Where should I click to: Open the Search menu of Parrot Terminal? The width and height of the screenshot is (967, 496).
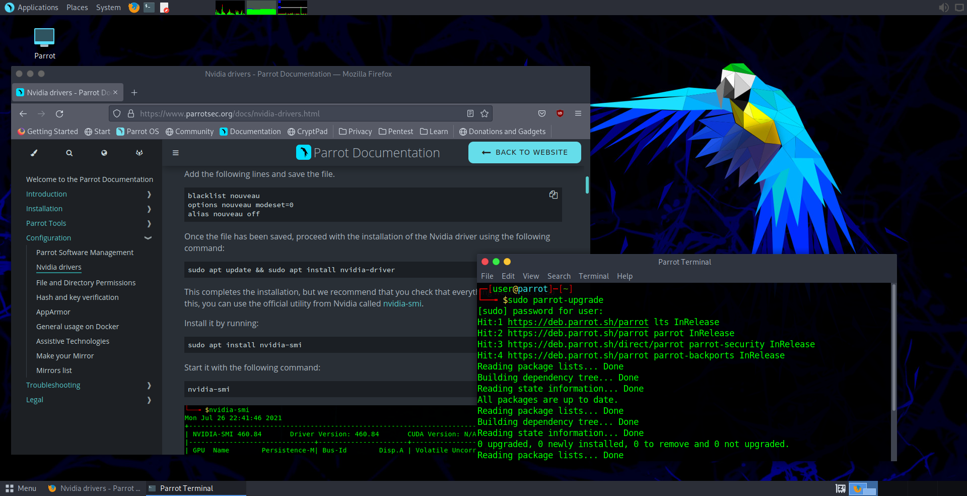pos(559,276)
